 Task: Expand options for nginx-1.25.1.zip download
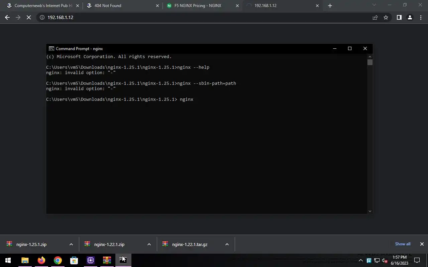[x=71, y=244]
